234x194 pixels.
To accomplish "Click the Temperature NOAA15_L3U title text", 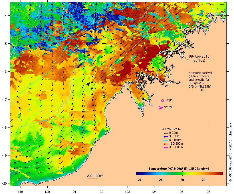I will 179,169.
